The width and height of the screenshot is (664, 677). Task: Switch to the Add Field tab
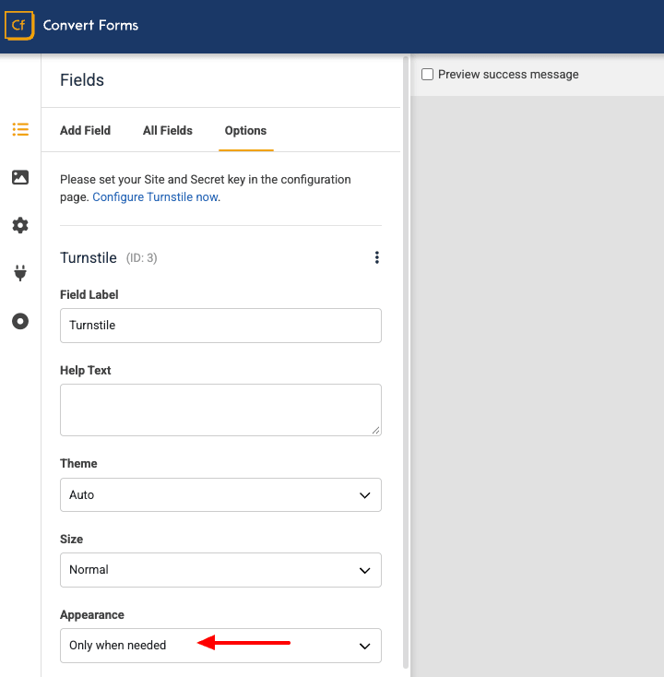(85, 130)
